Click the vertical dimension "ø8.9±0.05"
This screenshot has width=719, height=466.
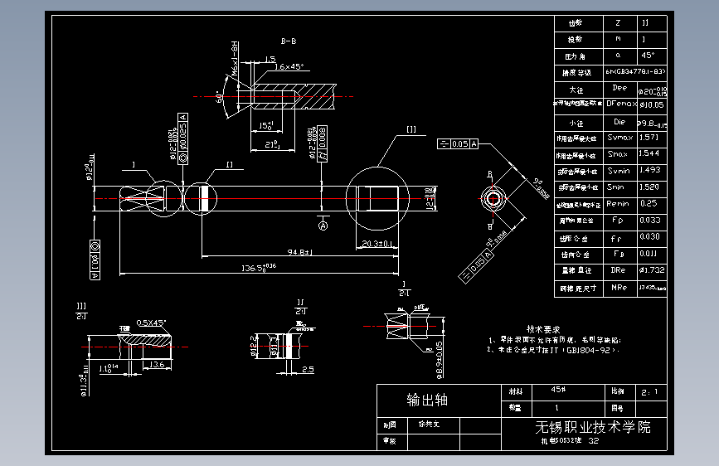tap(440, 360)
